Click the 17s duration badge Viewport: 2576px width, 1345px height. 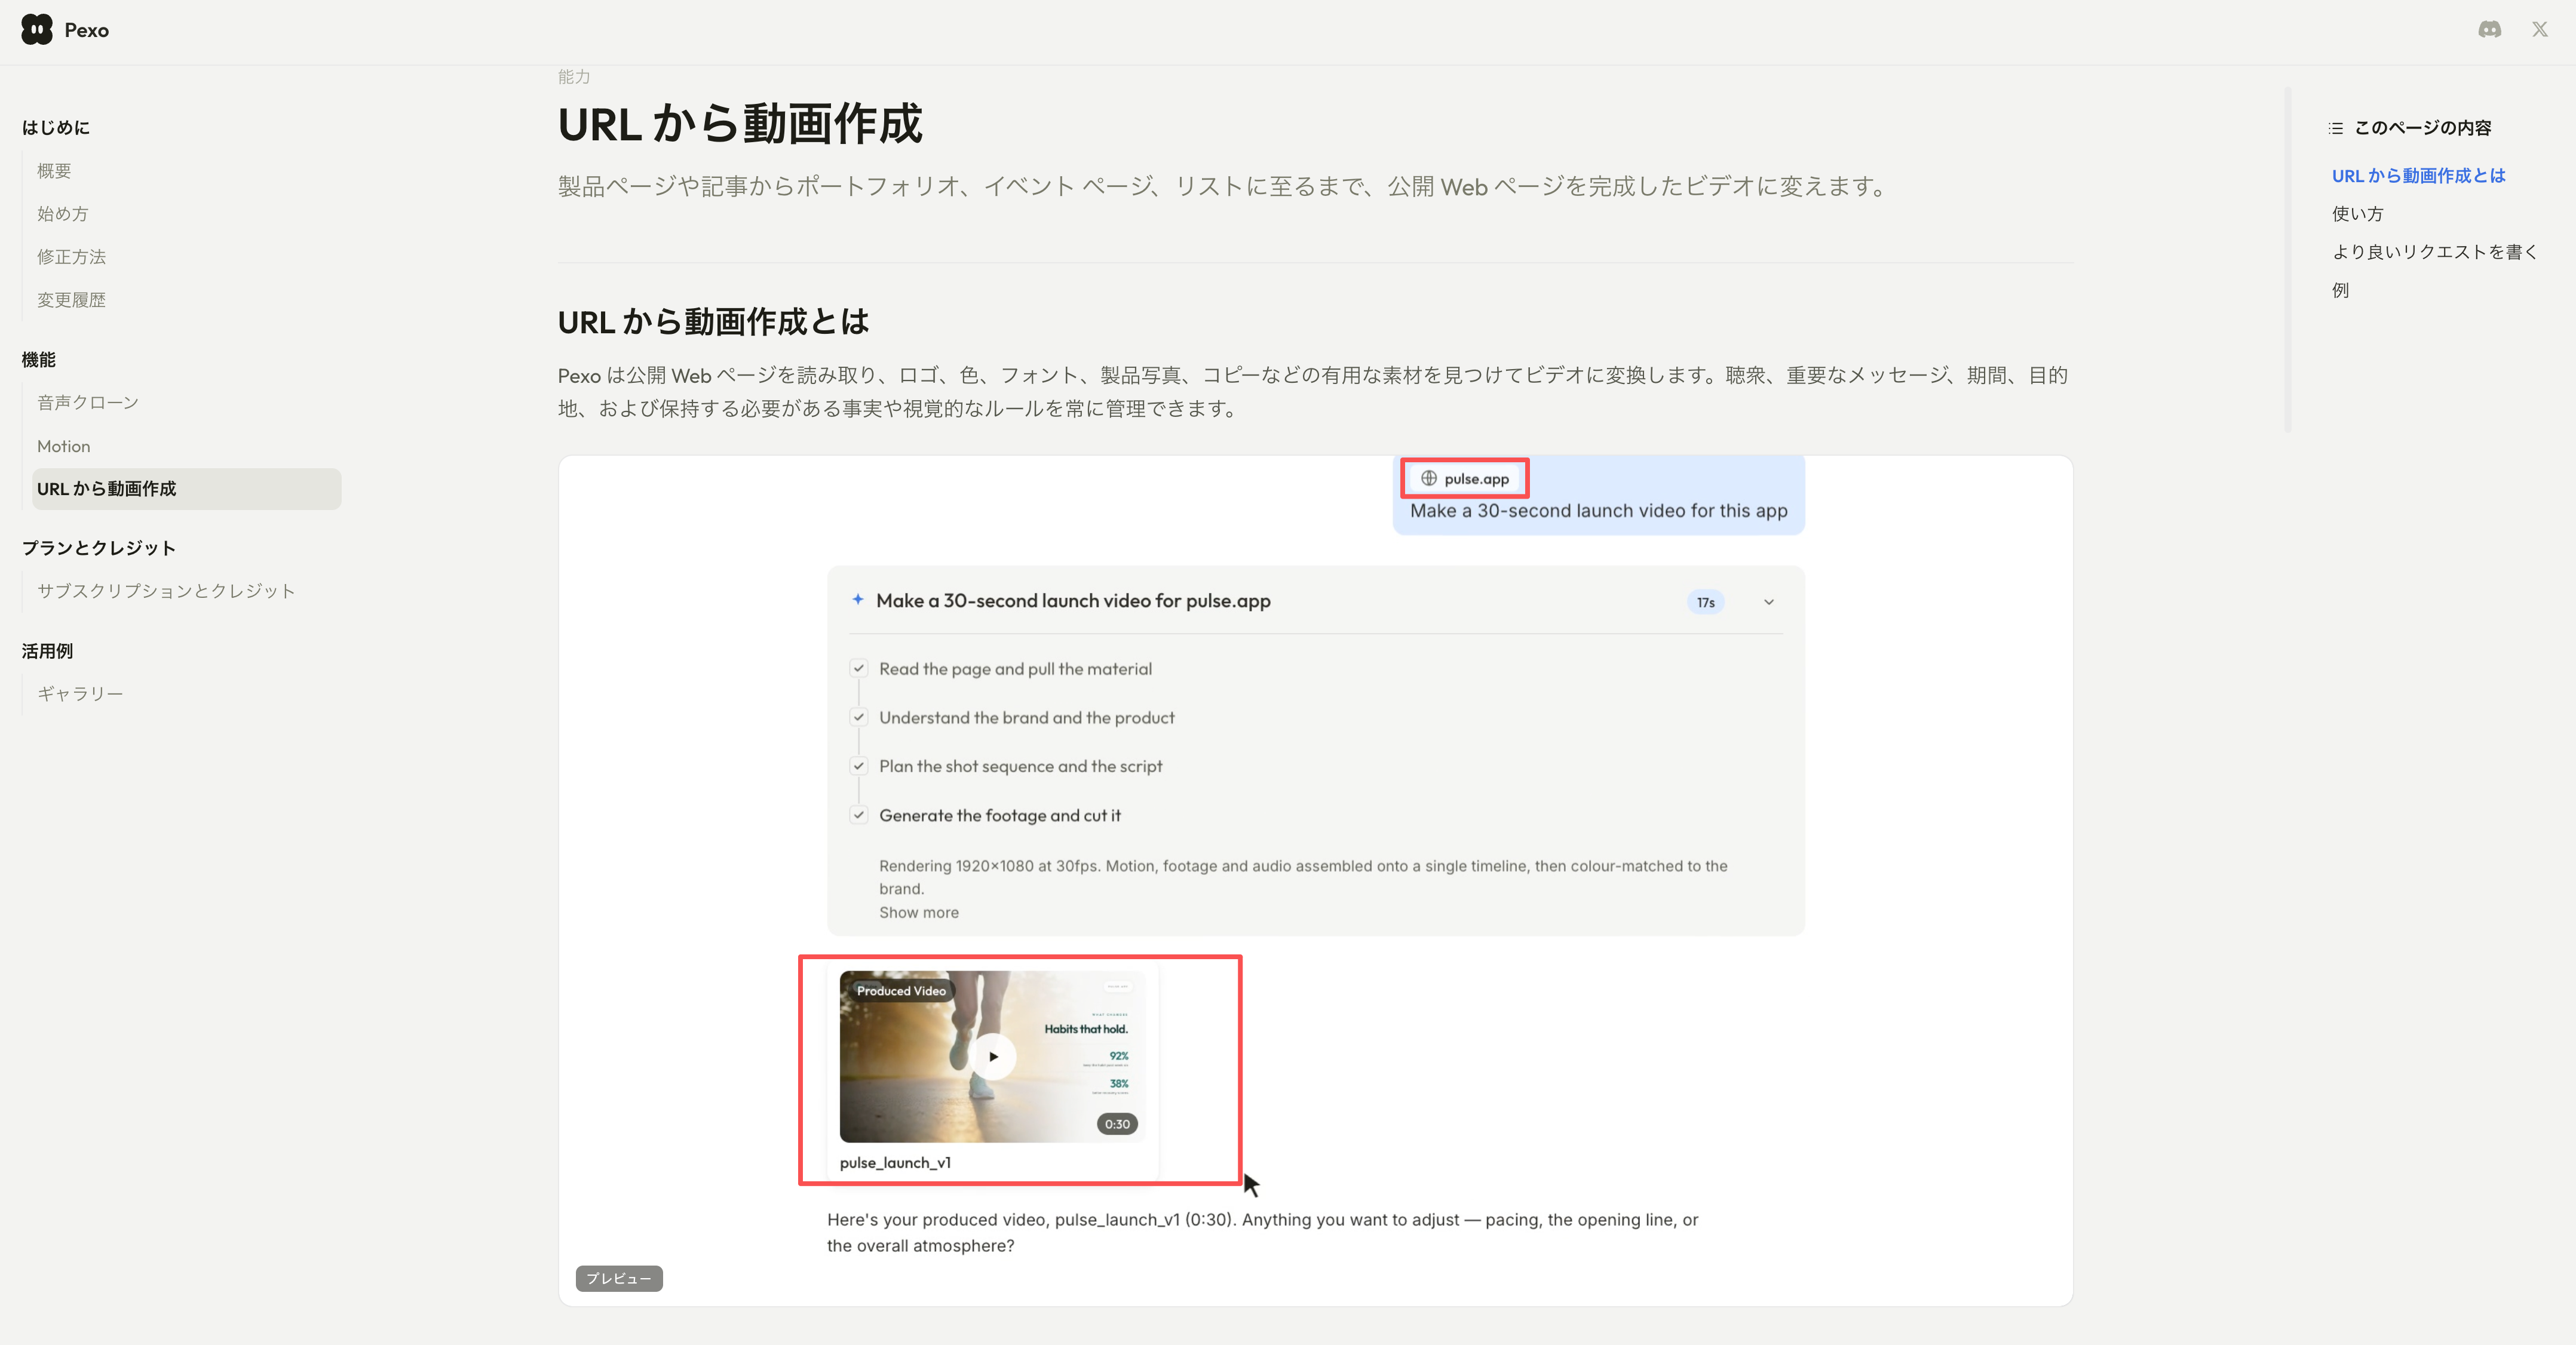(1705, 602)
